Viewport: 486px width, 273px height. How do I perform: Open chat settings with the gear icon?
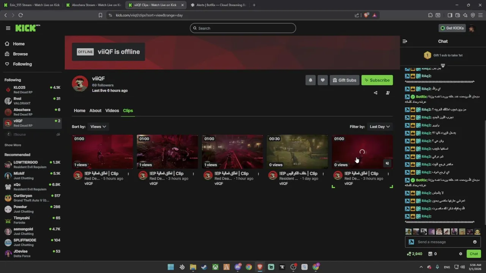(x=461, y=254)
